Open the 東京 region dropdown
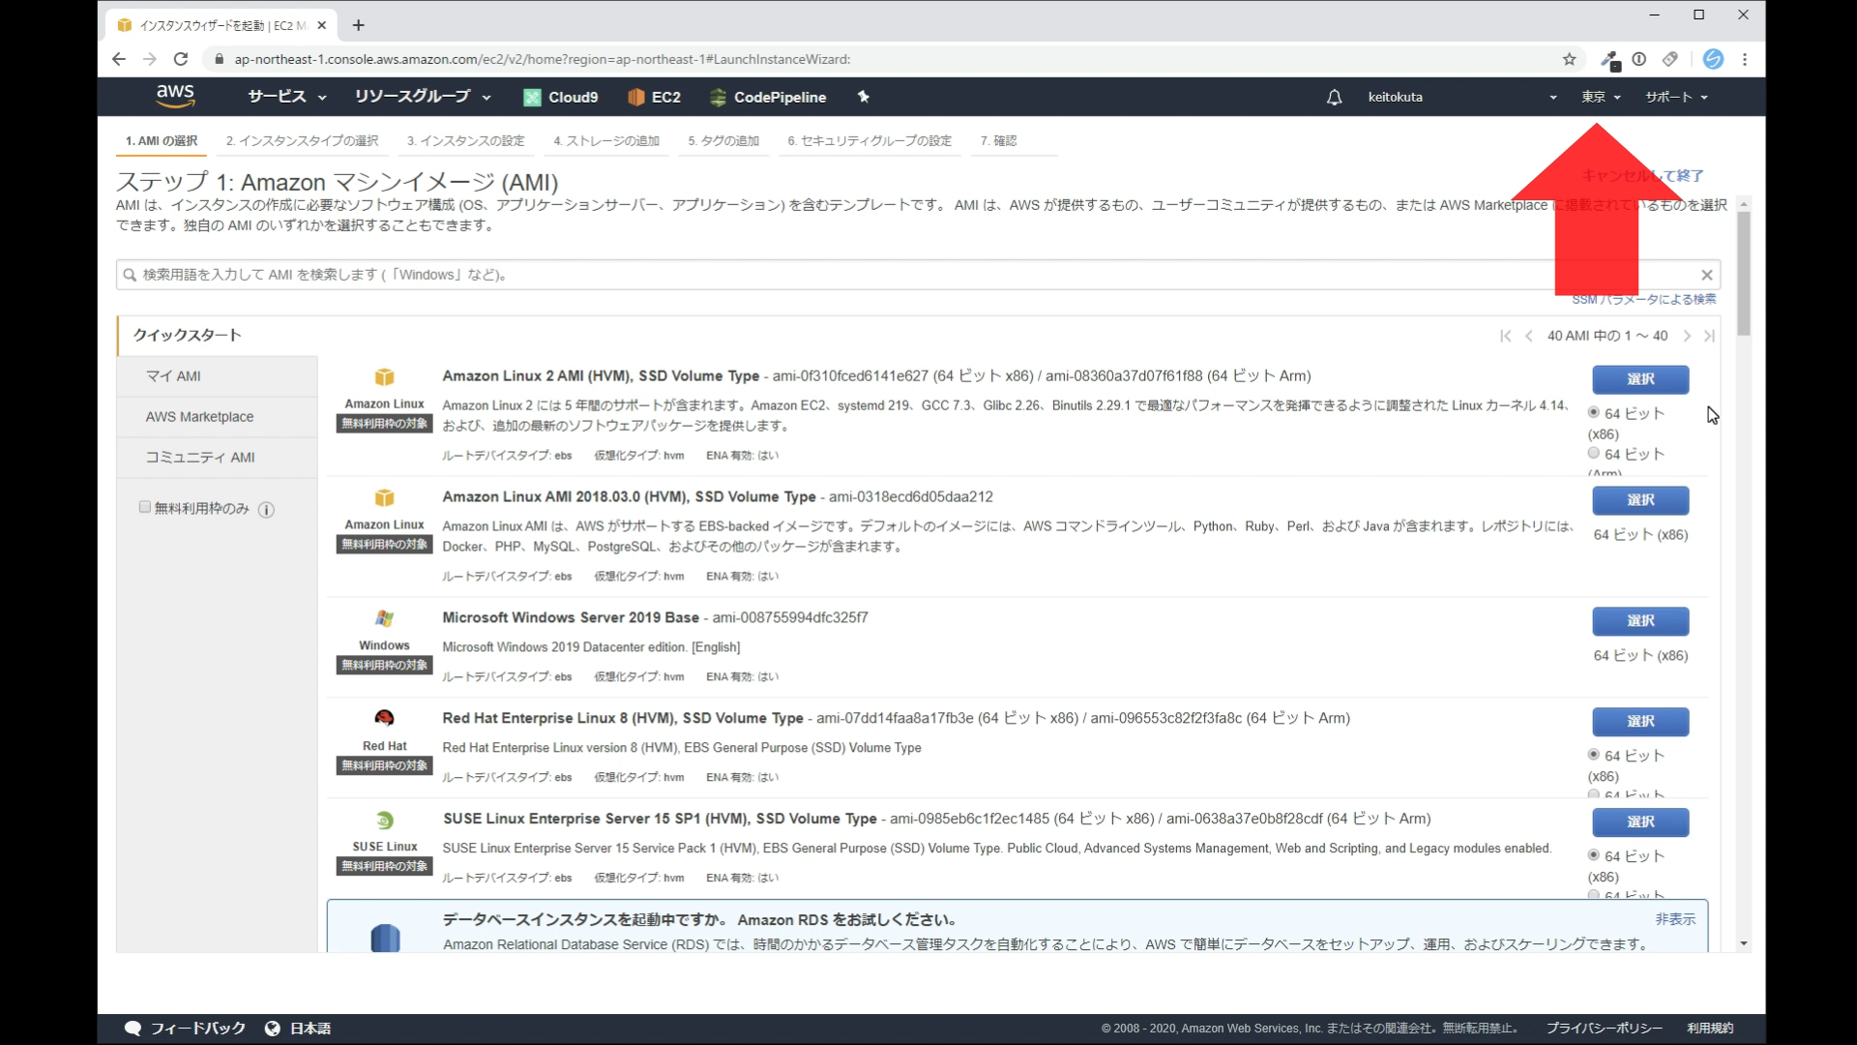1857x1045 pixels. [x=1601, y=97]
